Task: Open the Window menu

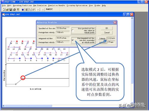Action: tap(97, 5)
